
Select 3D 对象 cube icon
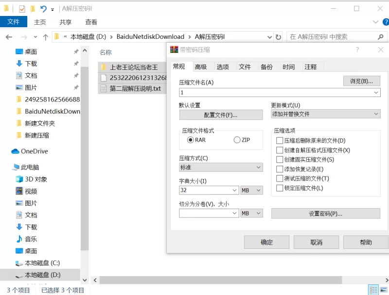pos(19,179)
